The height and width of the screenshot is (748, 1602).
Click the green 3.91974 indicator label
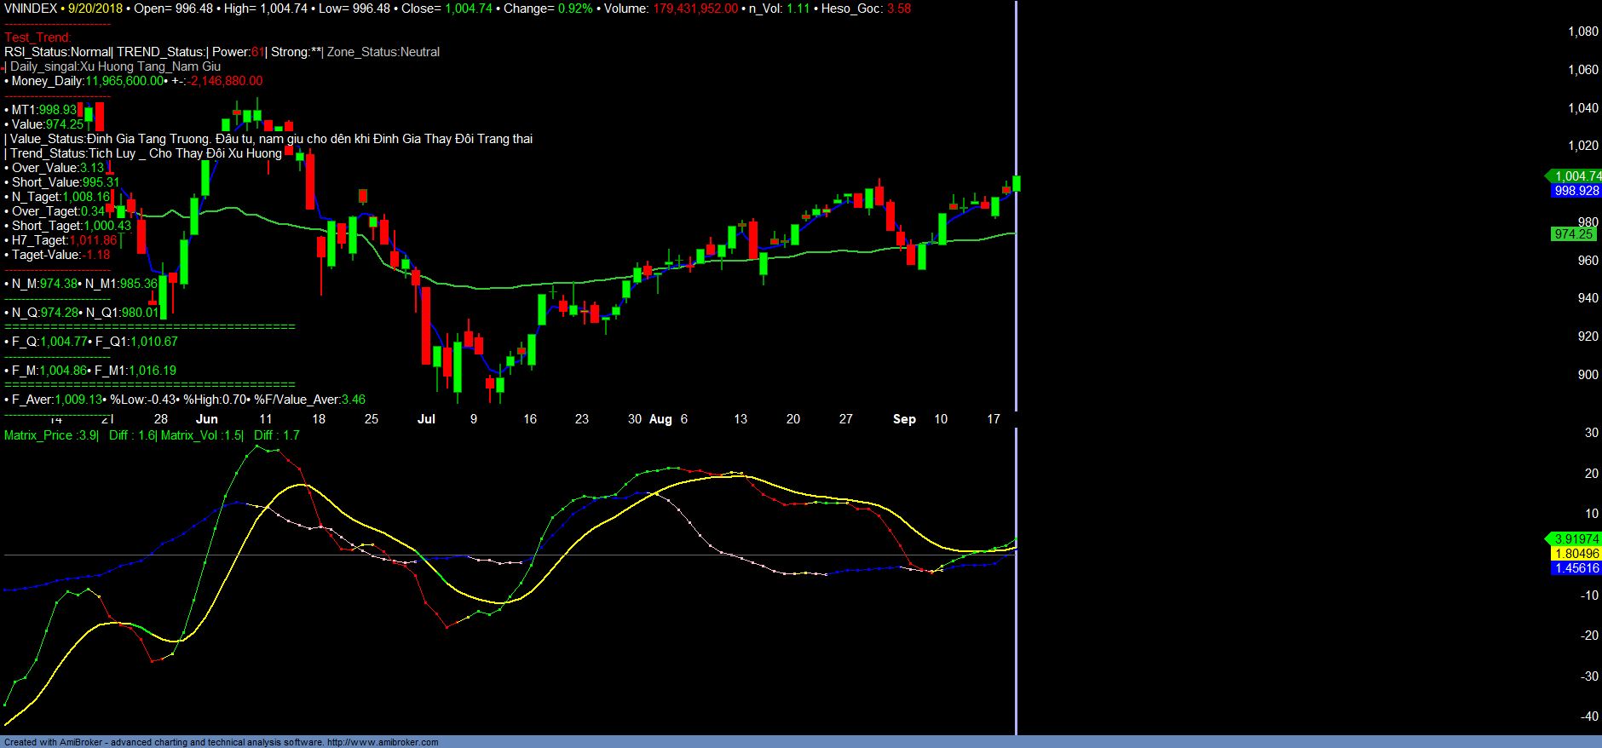pyautogui.click(x=1576, y=539)
